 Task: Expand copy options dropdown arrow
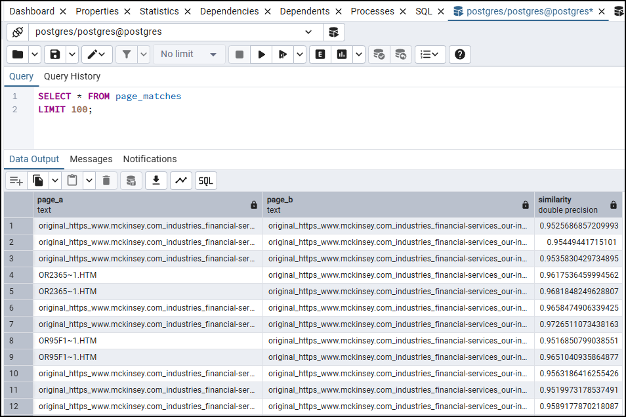coord(55,181)
